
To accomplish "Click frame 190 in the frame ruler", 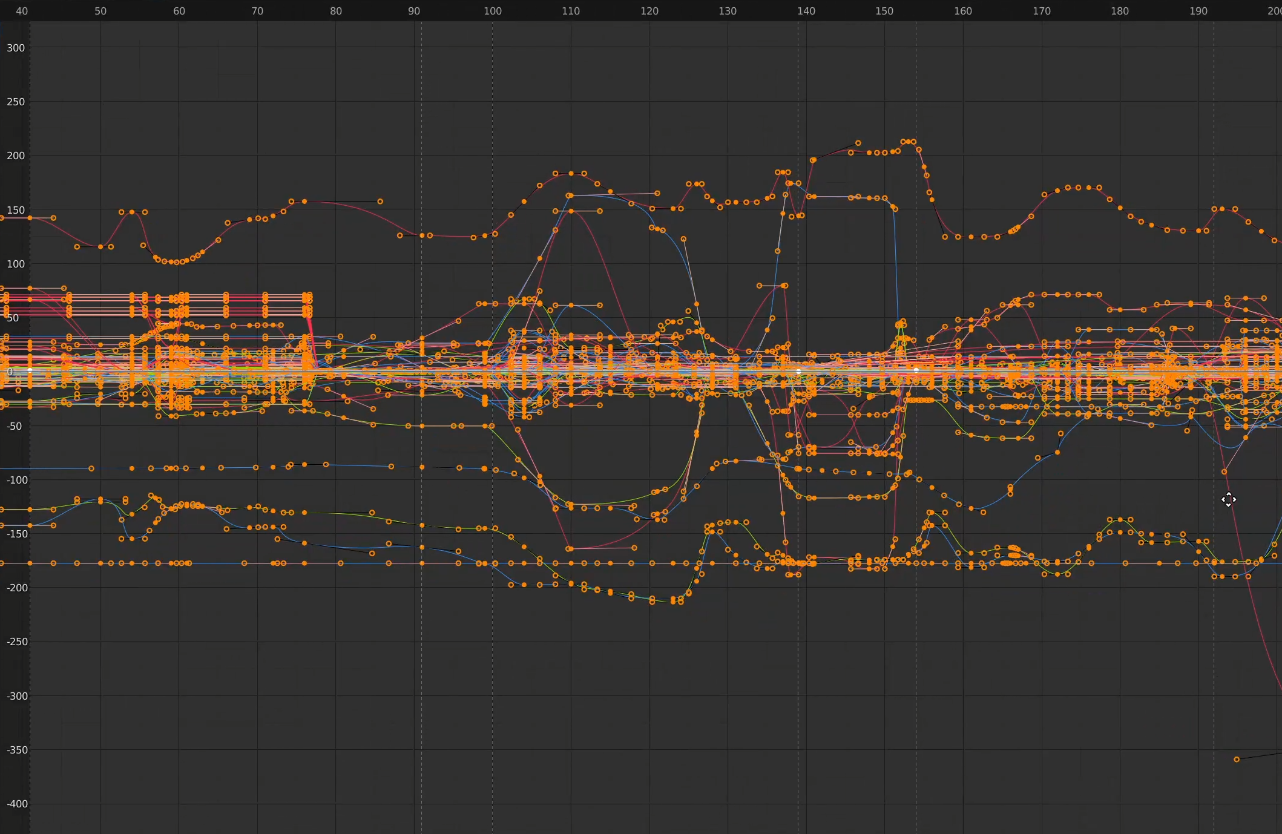I will point(1198,11).
